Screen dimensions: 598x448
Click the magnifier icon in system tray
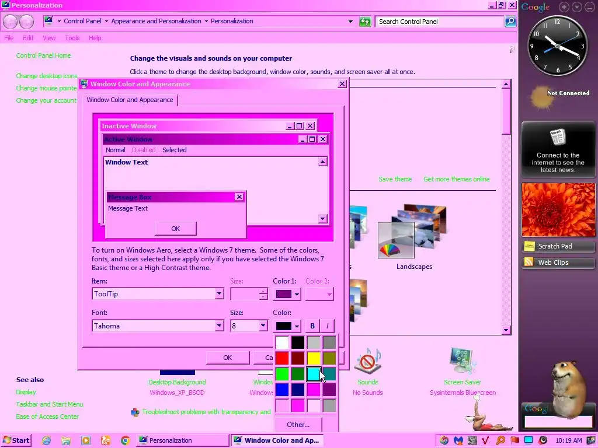500,440
